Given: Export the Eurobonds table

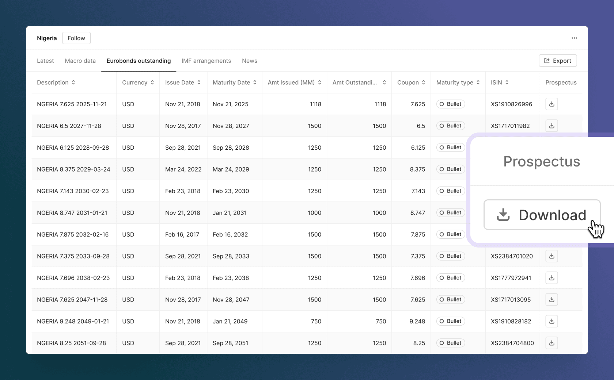Looking at the screenshot, I should coord(558,61).
